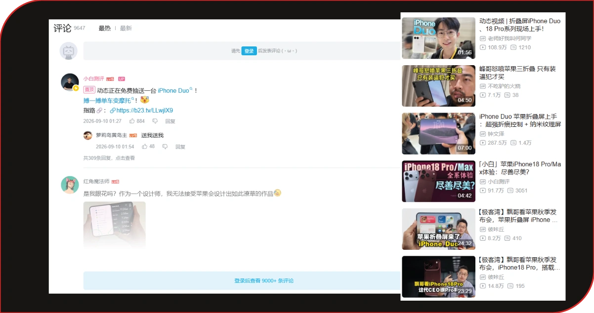The height and width of the screenshot is (313, 594).
Task: Open 小白测评's profile avatar in the comments
Action: click(x=70, y=82)
